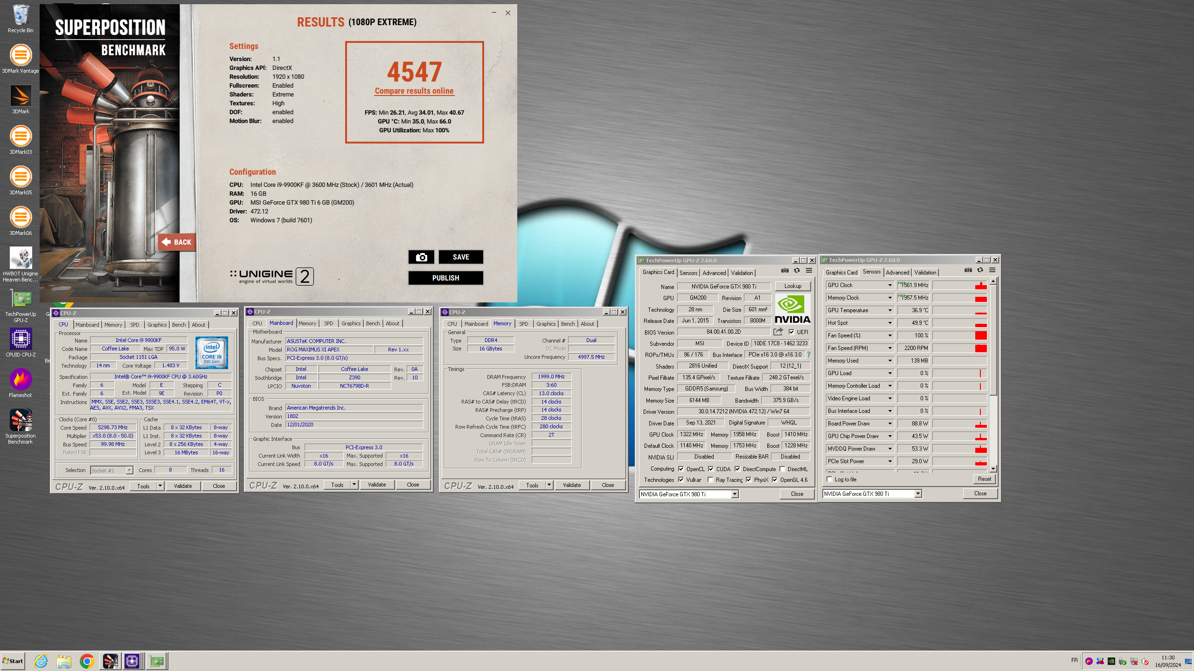Viewport: 1194px width, 671px height.
Task: Open the Validation tab in left GPU-Z window
Action: [x=742, y=273]
